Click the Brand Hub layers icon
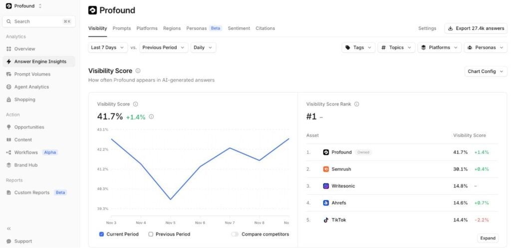The width and height of the screenshot is (511, 248). click(x=9, y=165)
